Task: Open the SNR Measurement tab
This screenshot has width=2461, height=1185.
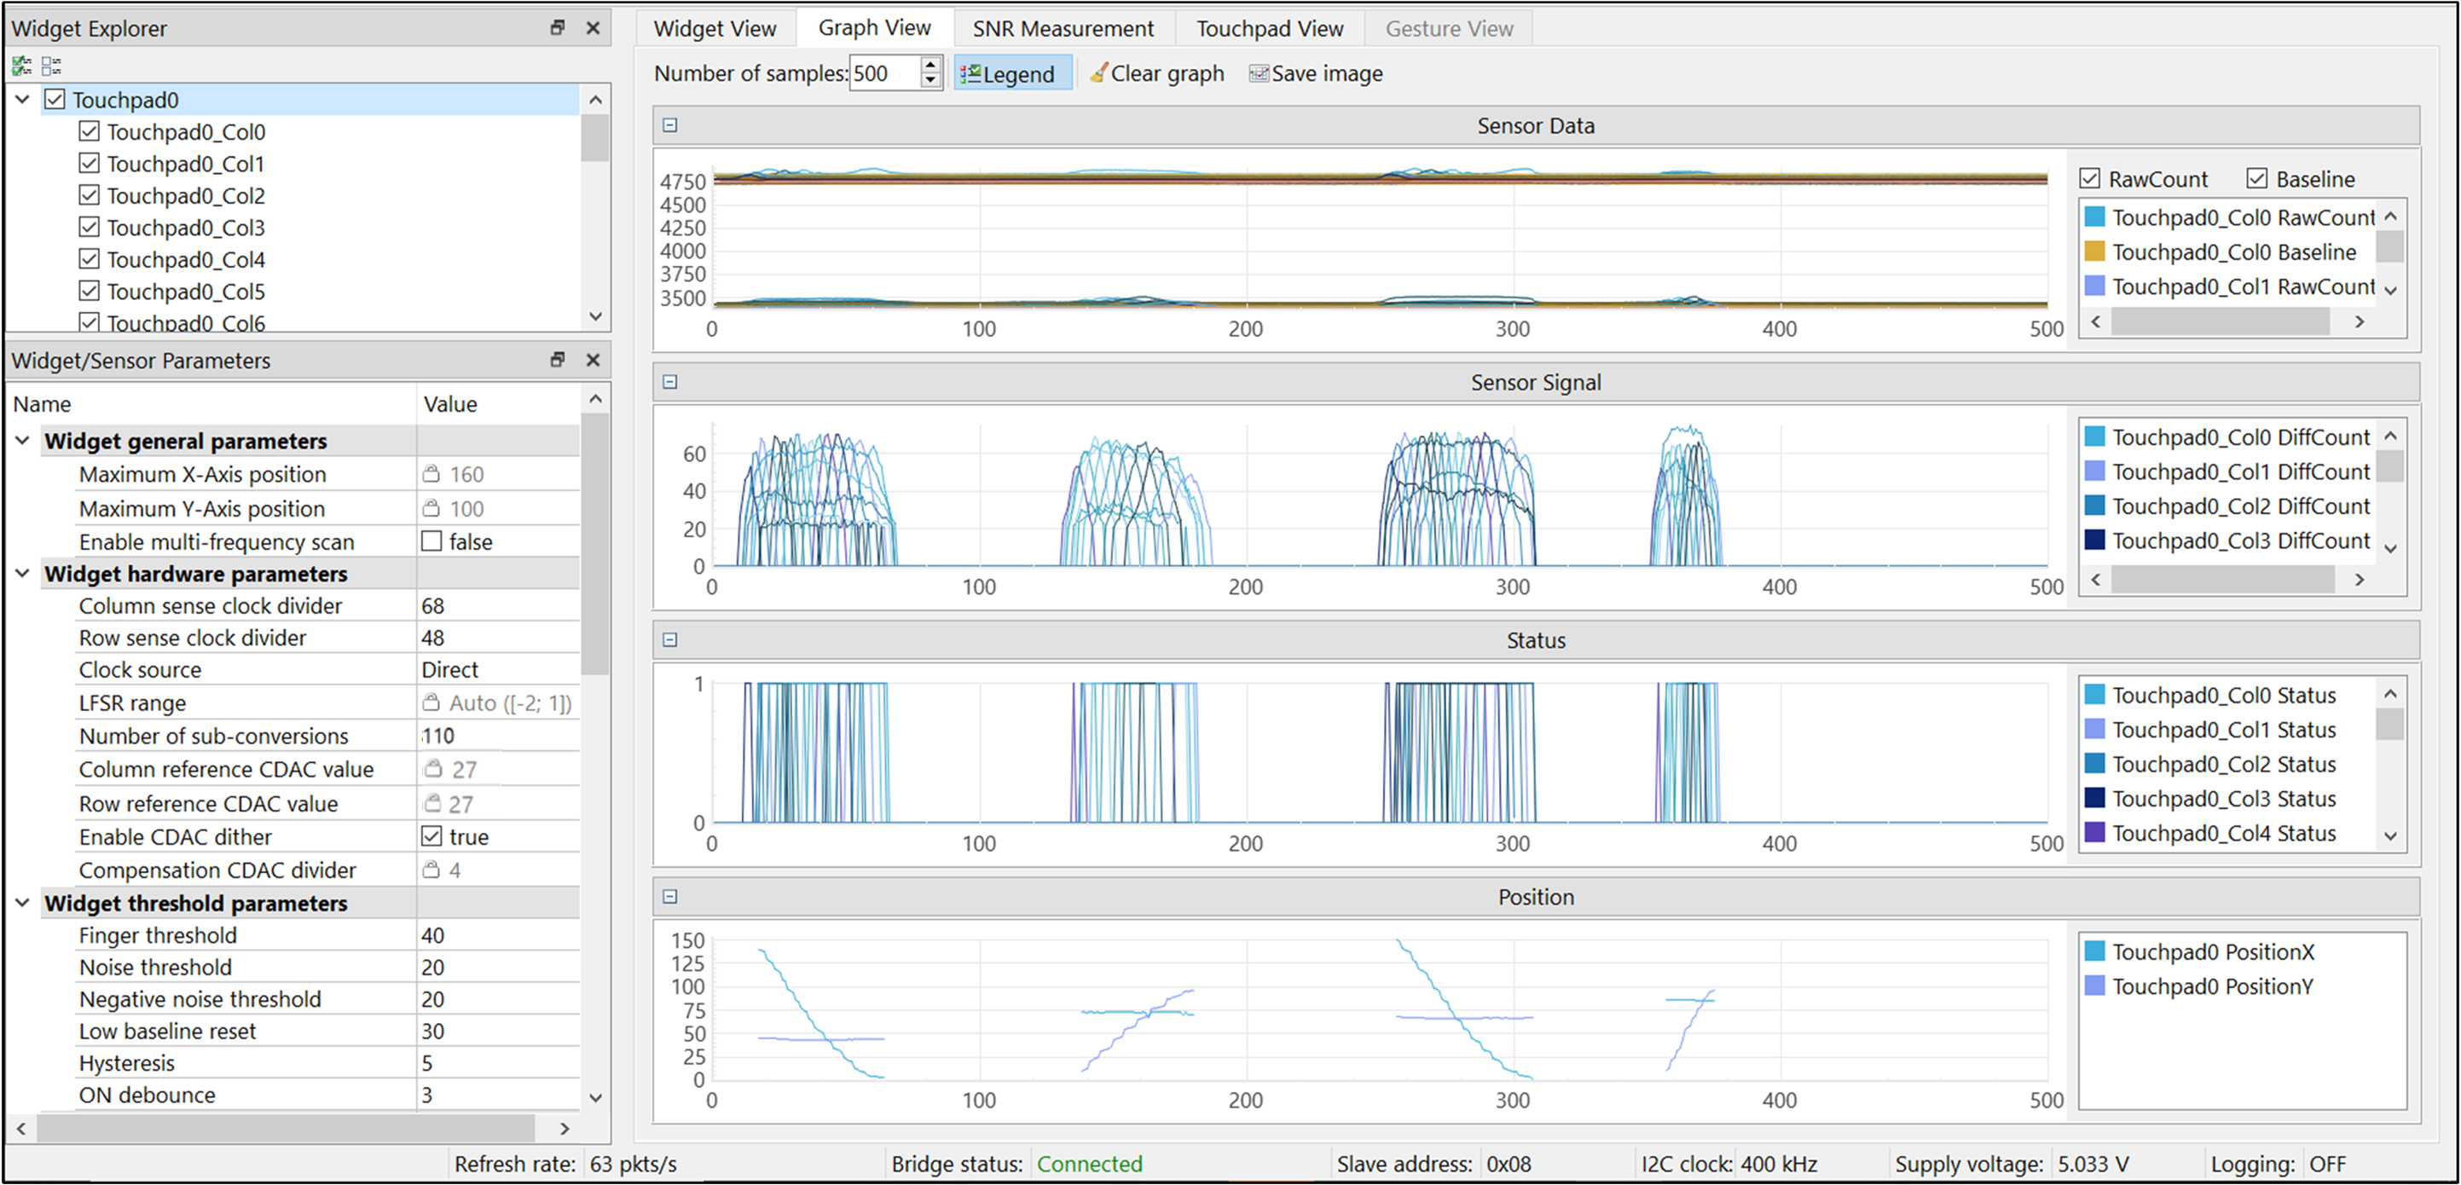Action: (1063, 29)
